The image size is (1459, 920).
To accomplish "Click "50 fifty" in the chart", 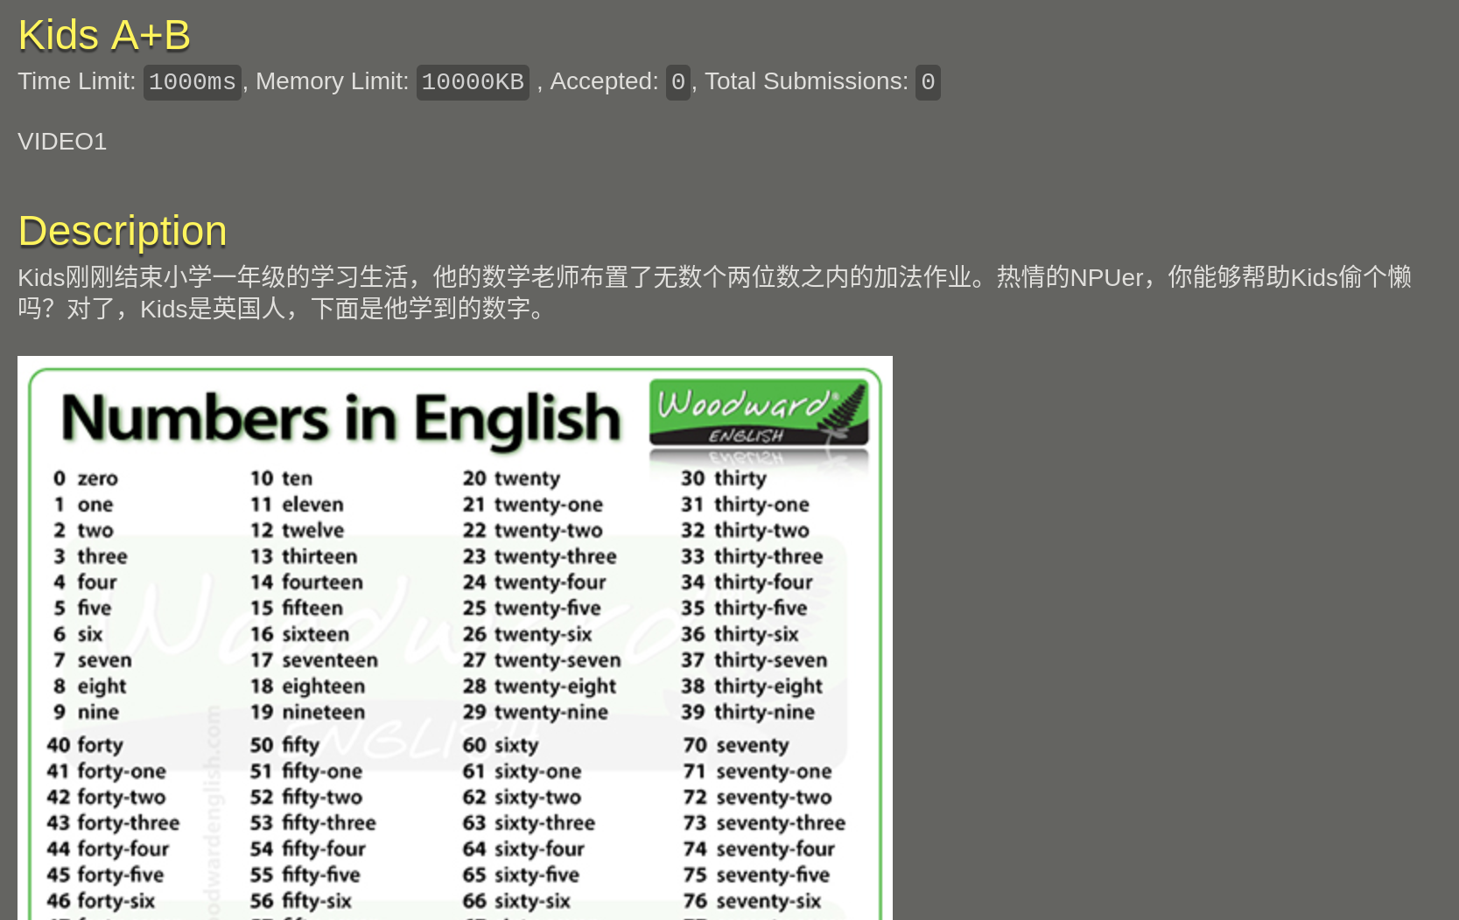I will click(285, 745).
